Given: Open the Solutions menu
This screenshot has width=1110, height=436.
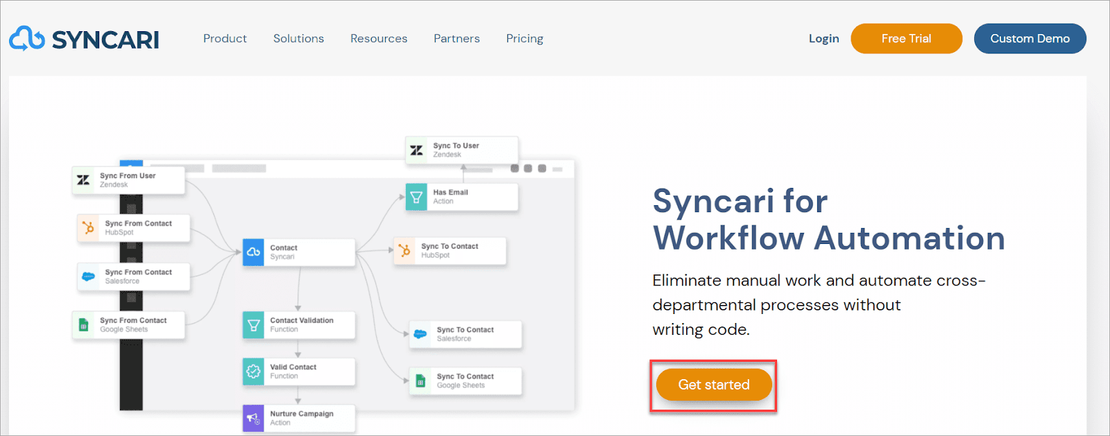Looking at the screenshot, I should click(298, 39).
